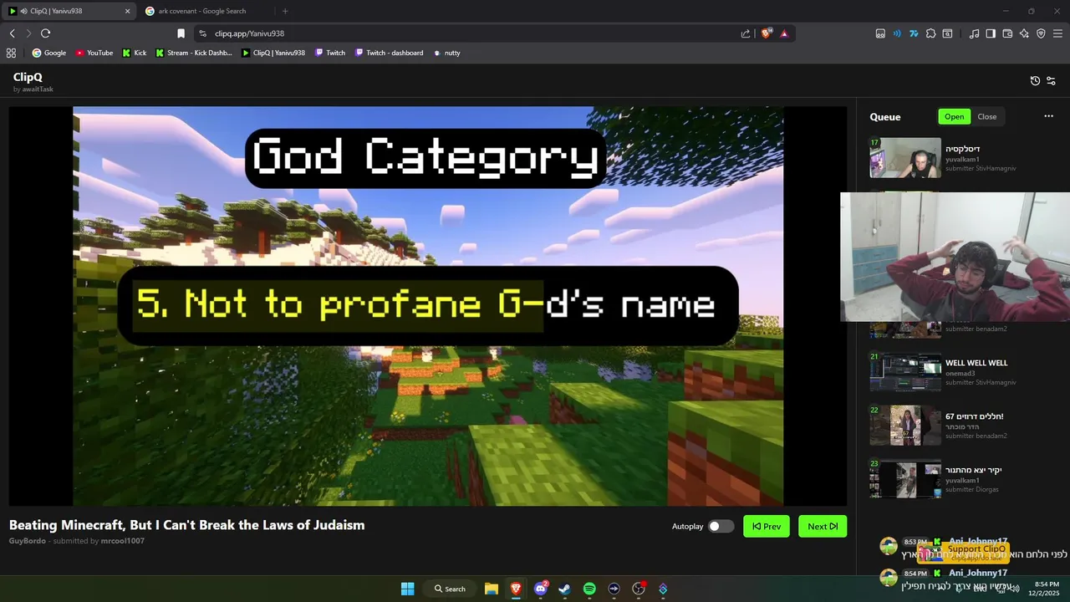Viewport: 1070px width, 602px height.
Task: Open queue clip 17 thumbnail
Action: click(905, 158)
